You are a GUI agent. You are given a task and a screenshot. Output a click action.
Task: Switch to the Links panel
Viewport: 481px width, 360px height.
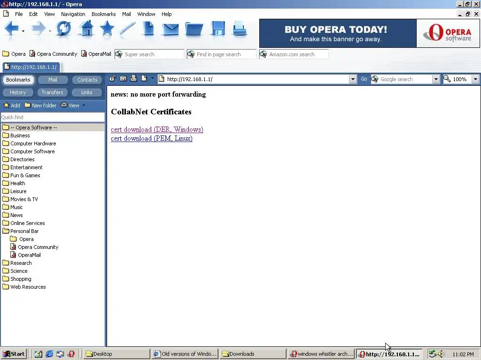point(87,92)
